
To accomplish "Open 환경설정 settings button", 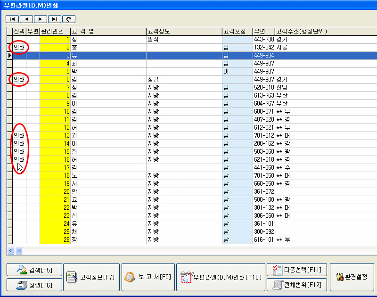I will pos(352,277).
